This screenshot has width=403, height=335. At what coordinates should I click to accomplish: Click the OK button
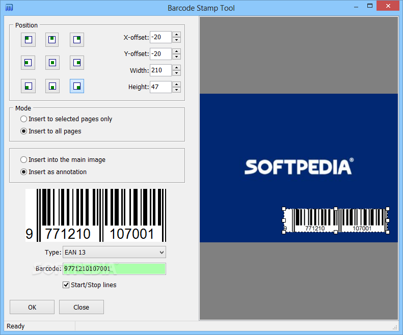(32, 308)
